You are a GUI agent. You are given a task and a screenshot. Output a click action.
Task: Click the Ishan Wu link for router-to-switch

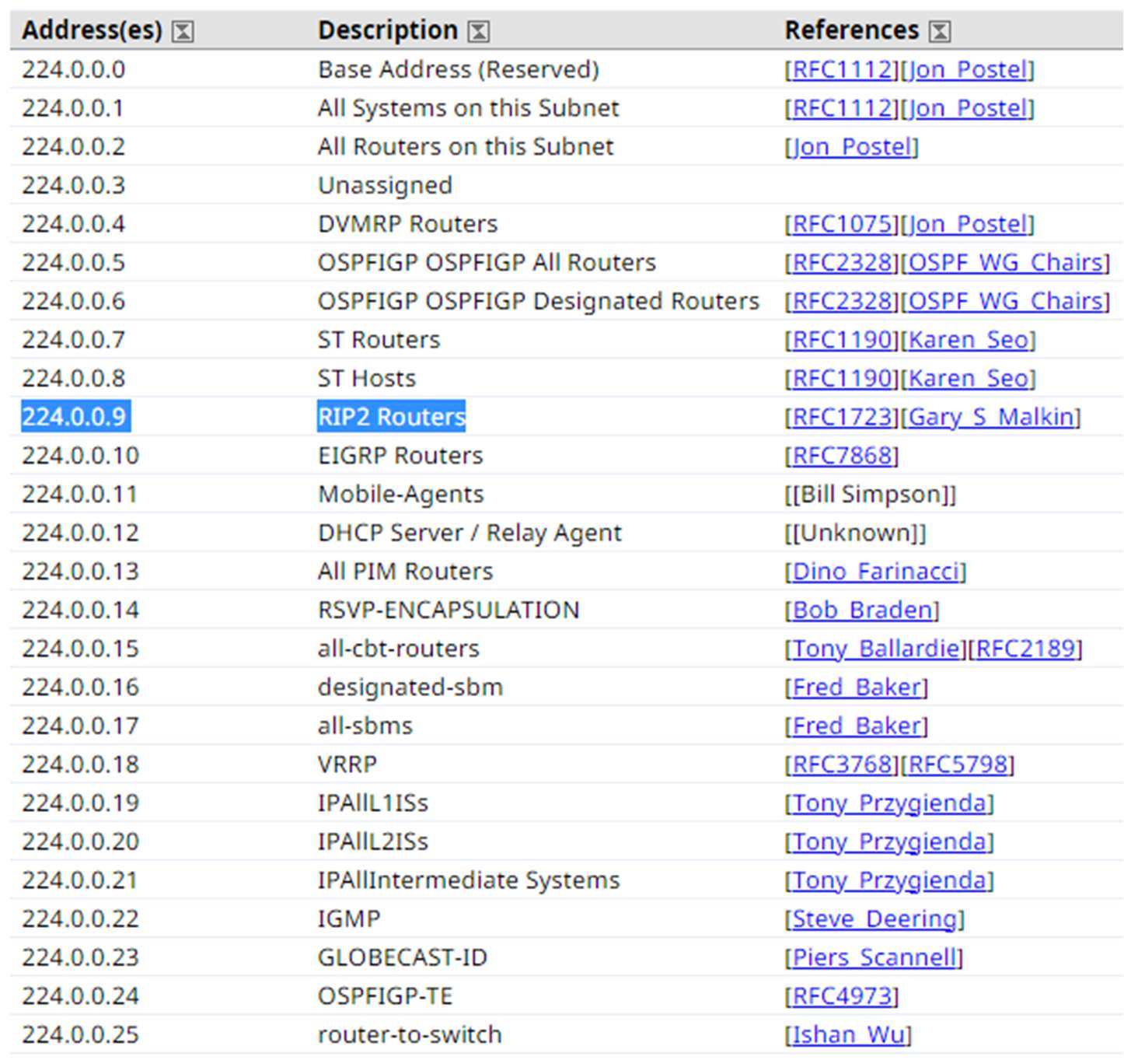click(848, 1035)
